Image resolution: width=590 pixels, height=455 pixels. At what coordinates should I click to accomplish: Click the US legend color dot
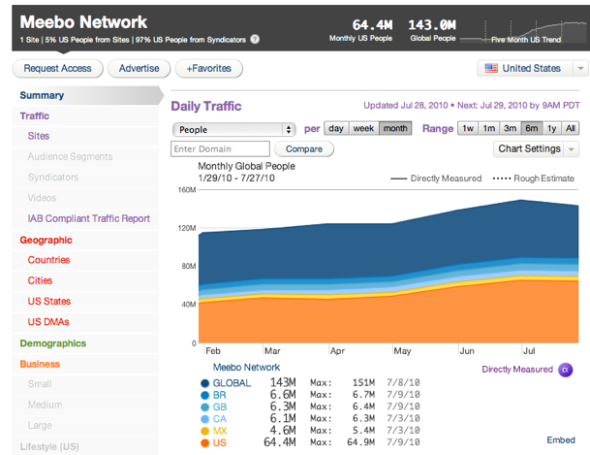point(204,443)
